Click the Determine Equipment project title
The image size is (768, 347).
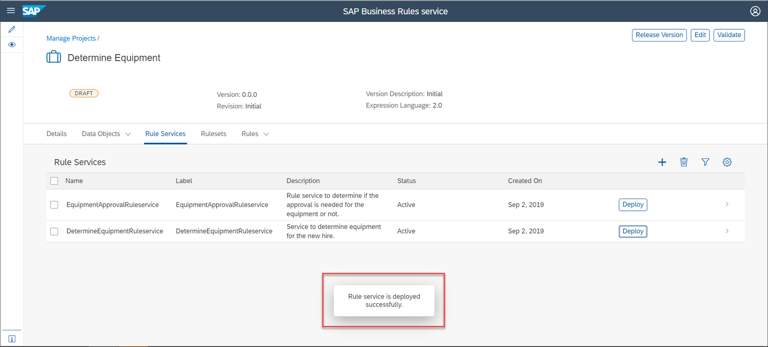tap(114, 57)
